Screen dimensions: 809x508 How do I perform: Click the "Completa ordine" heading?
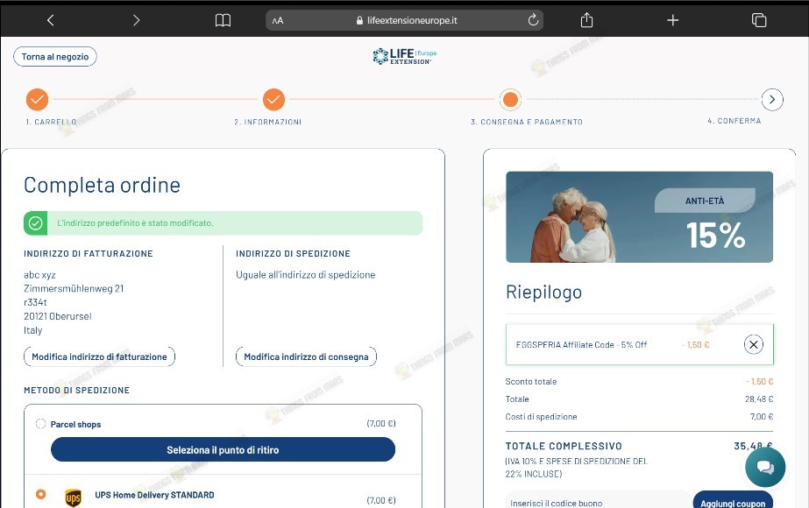[103, 185]
